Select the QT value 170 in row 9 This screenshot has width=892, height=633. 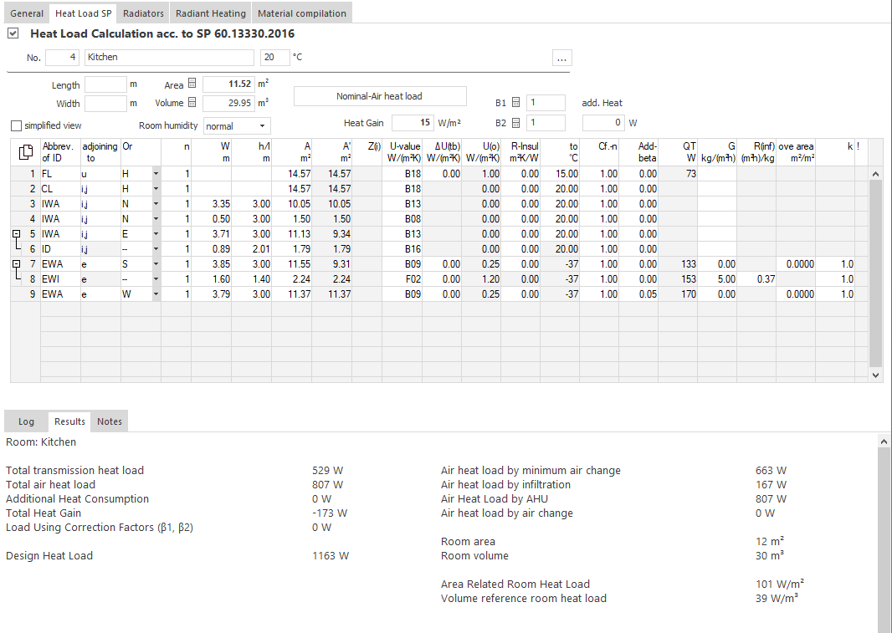pyautogui.click(x=678, y=294)
